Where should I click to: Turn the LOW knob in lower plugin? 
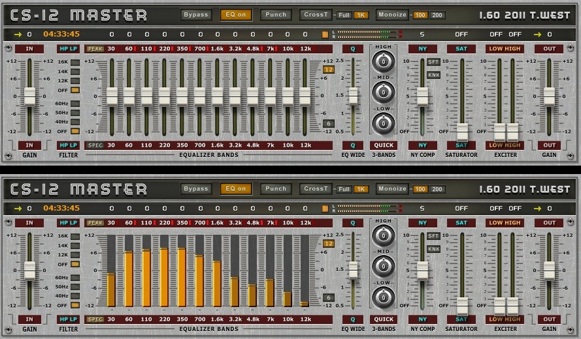coord(383,298)
